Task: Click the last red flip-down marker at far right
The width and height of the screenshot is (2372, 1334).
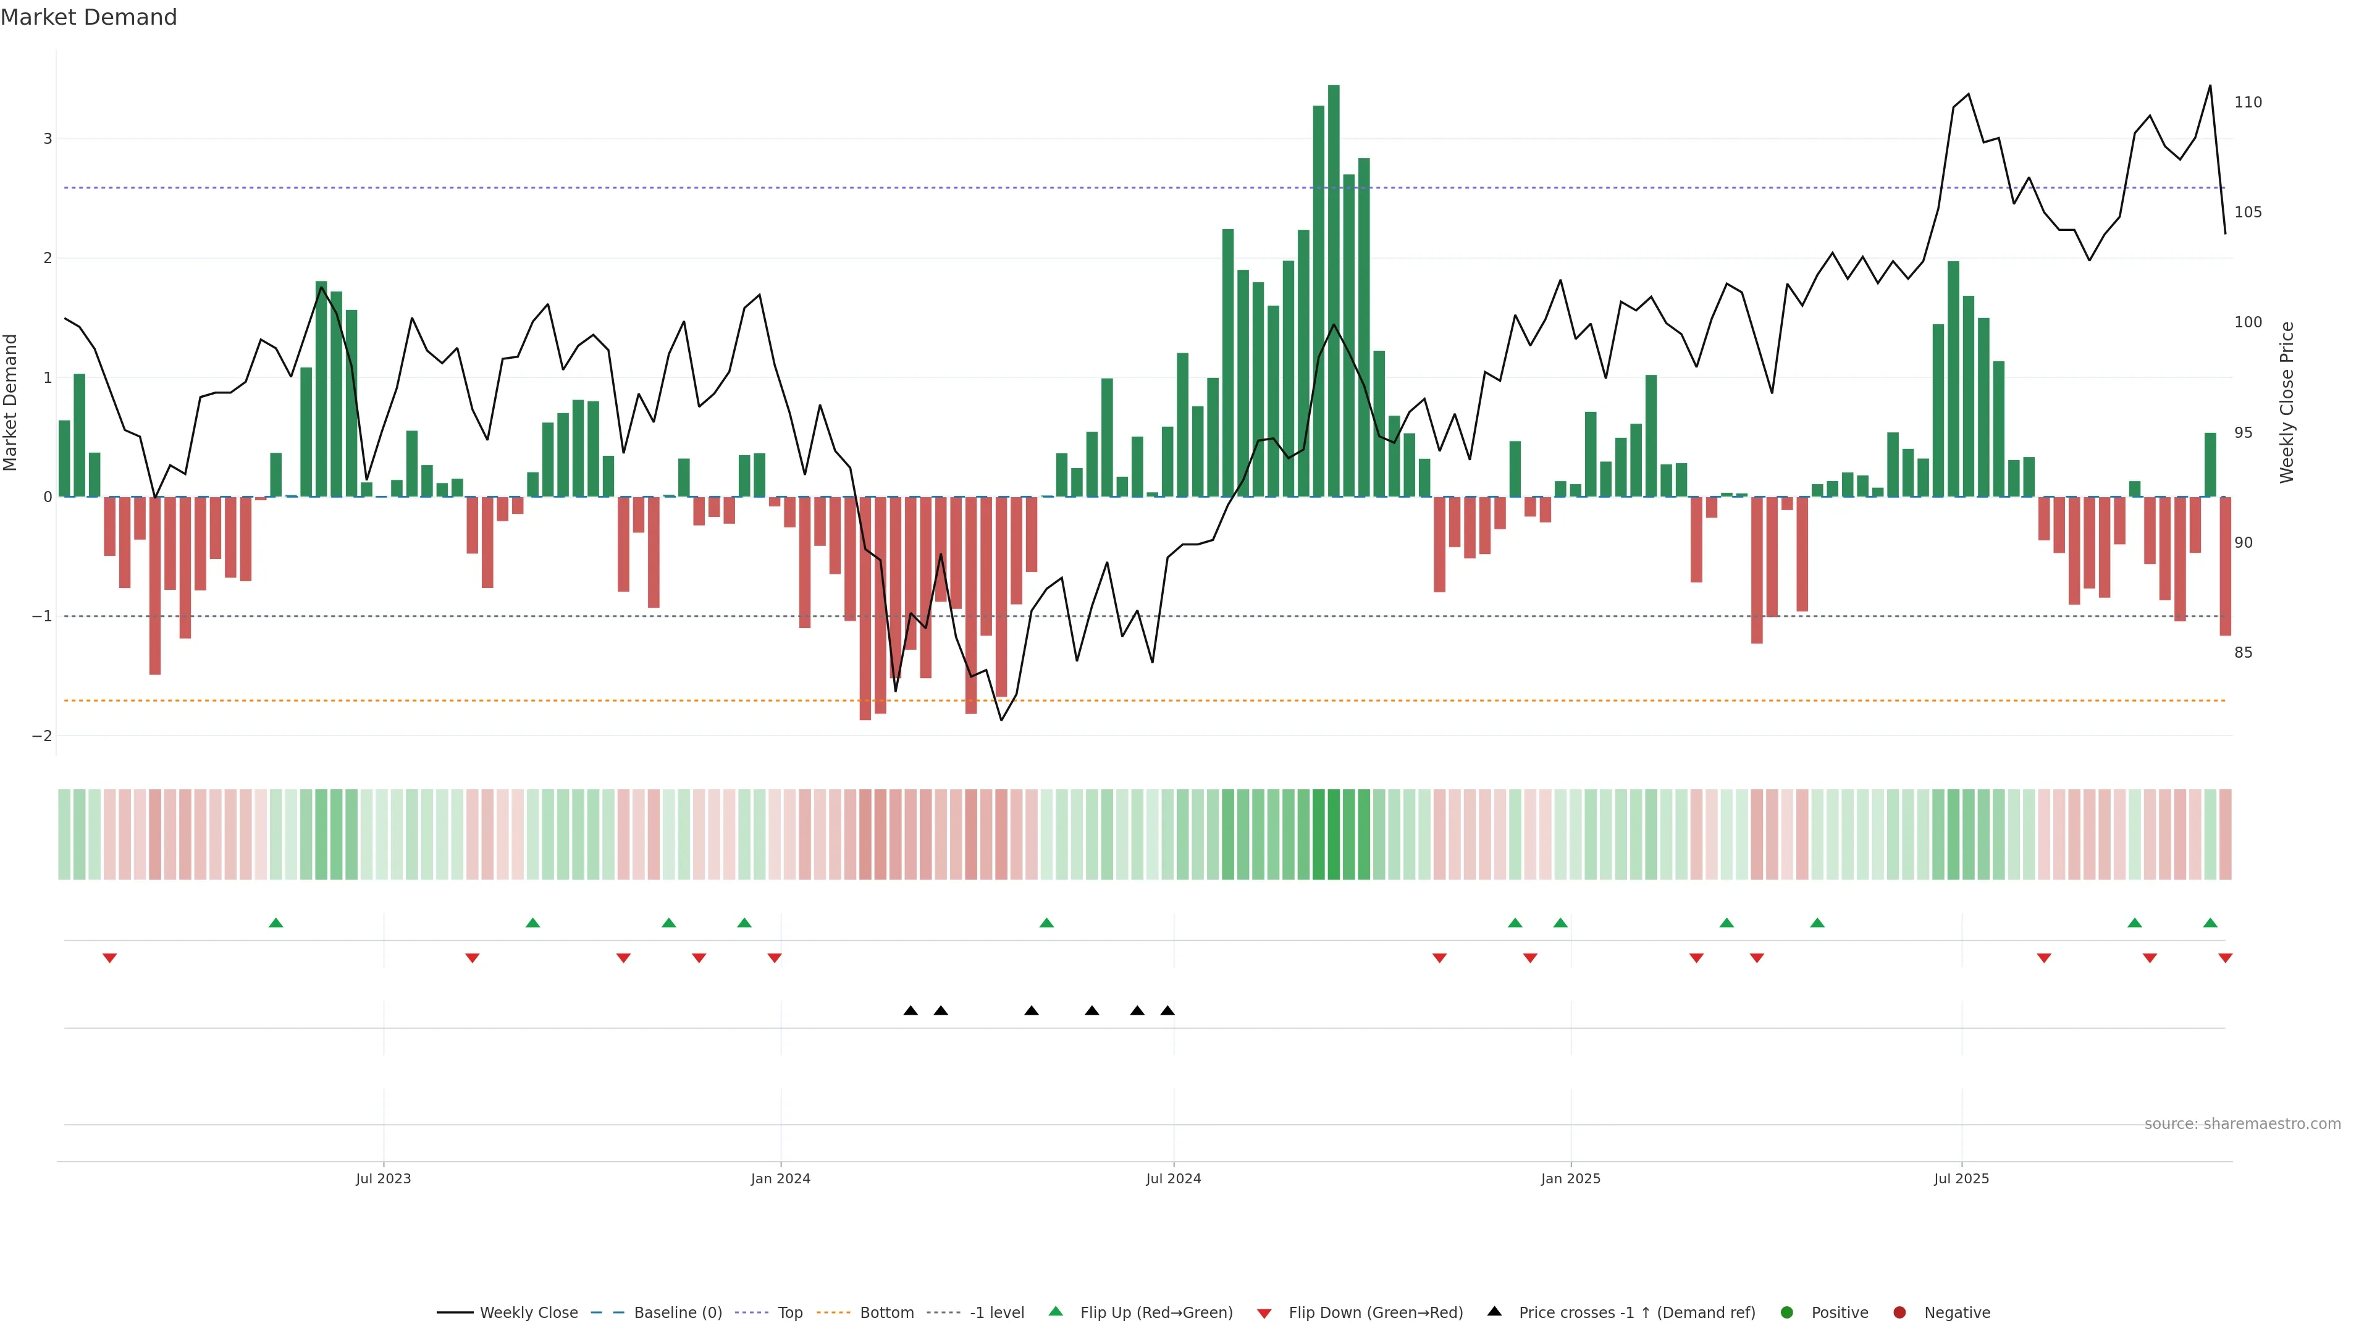Action: [2226, 959]
